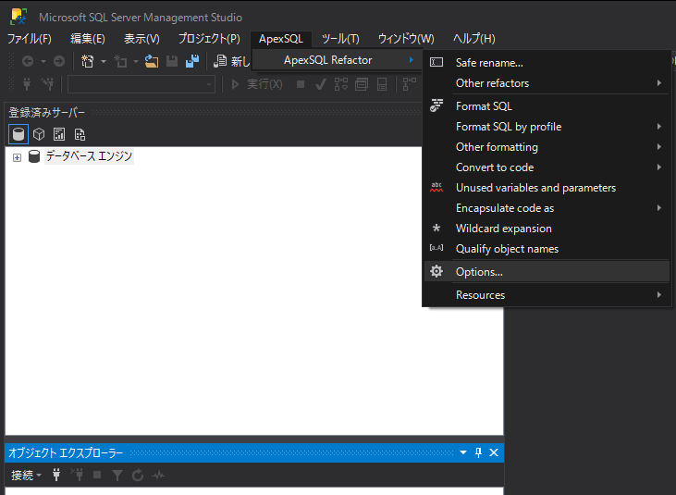This screenshot has width=676, height=495.
Task: Click the connect plug toolbar icon
Action: coord(27,84)
